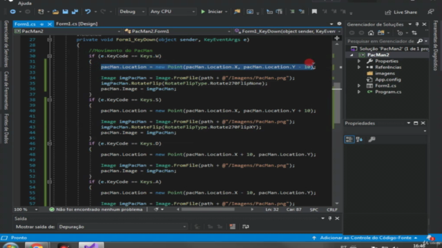Viewport: 442px width, 248px height.
Task: Toggle bookmark with the bookmark icon
Action: pyautogui.click(x=314, y=12)
